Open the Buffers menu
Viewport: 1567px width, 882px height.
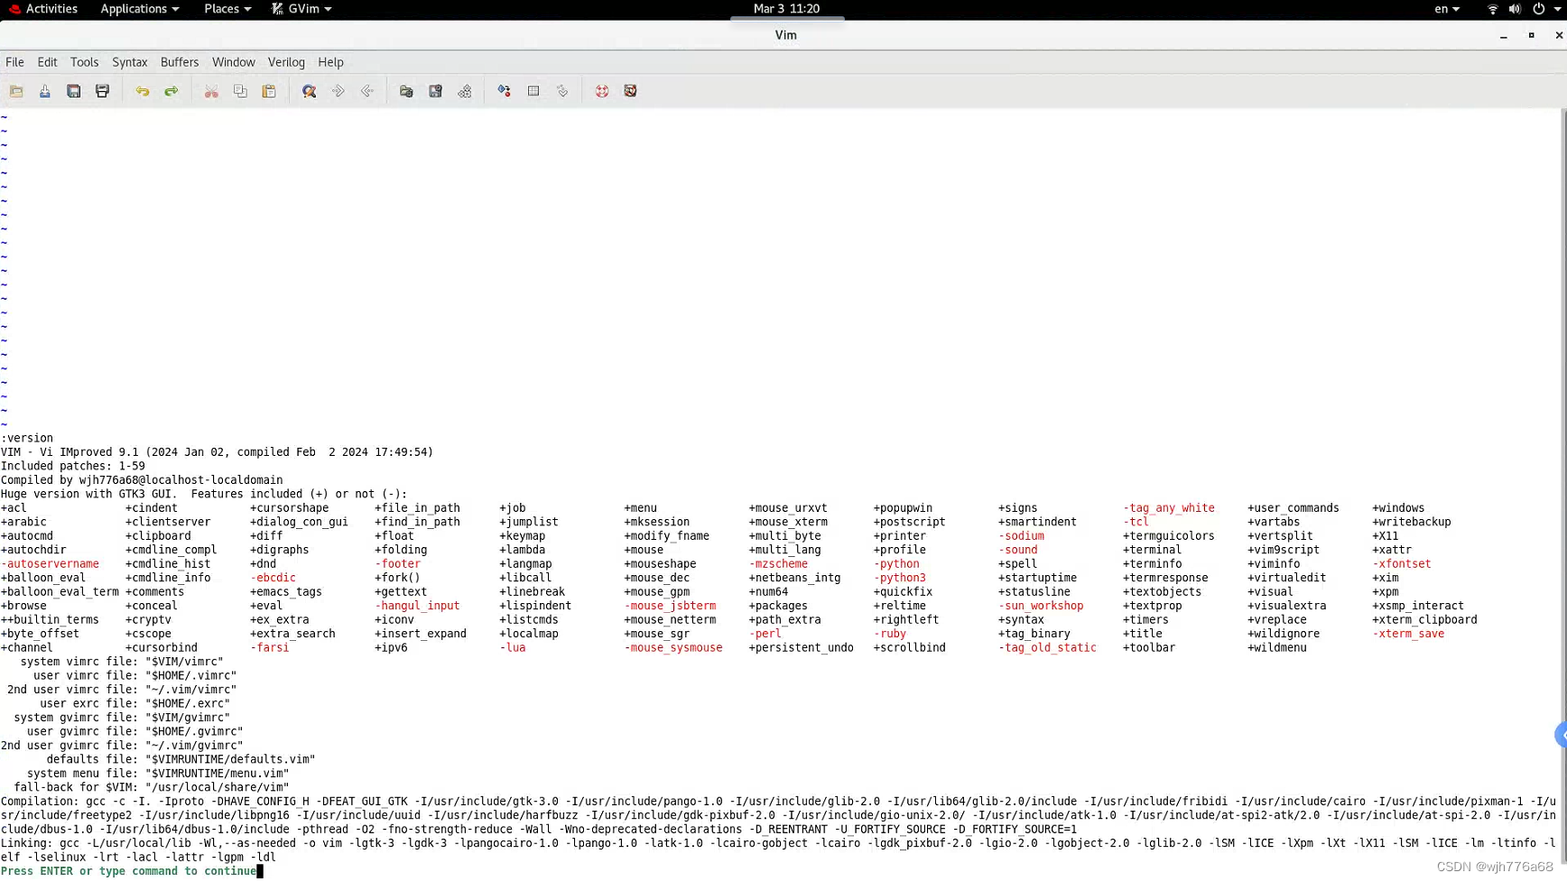[180, 62]
